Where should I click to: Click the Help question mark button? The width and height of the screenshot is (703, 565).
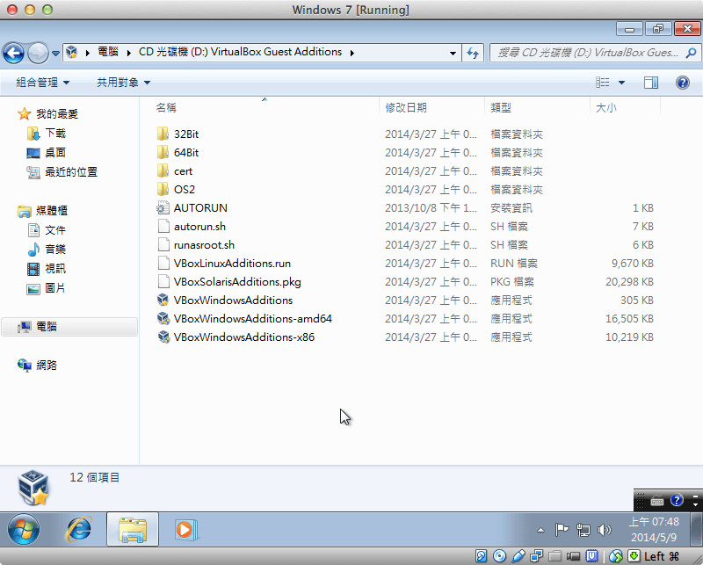pyautogui.click(x=684, y=82)
